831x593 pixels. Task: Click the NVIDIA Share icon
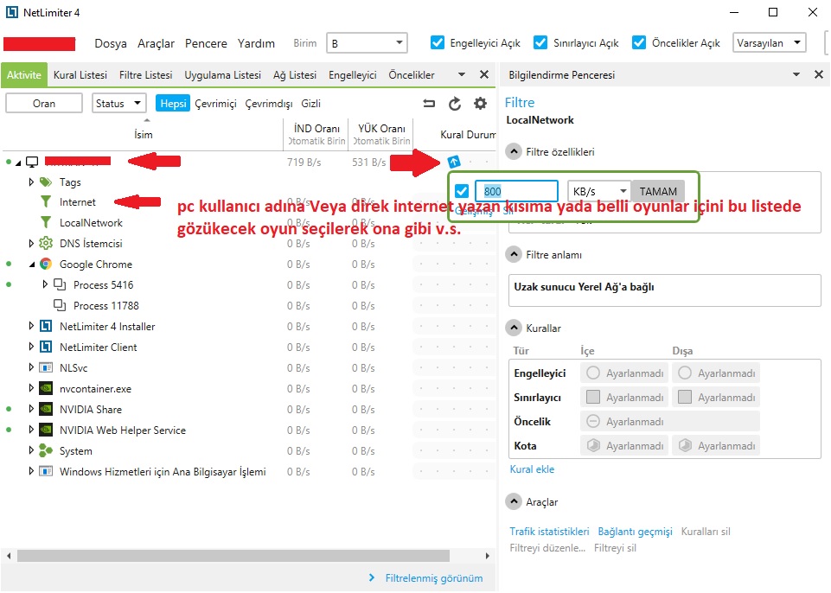point(46,409)
